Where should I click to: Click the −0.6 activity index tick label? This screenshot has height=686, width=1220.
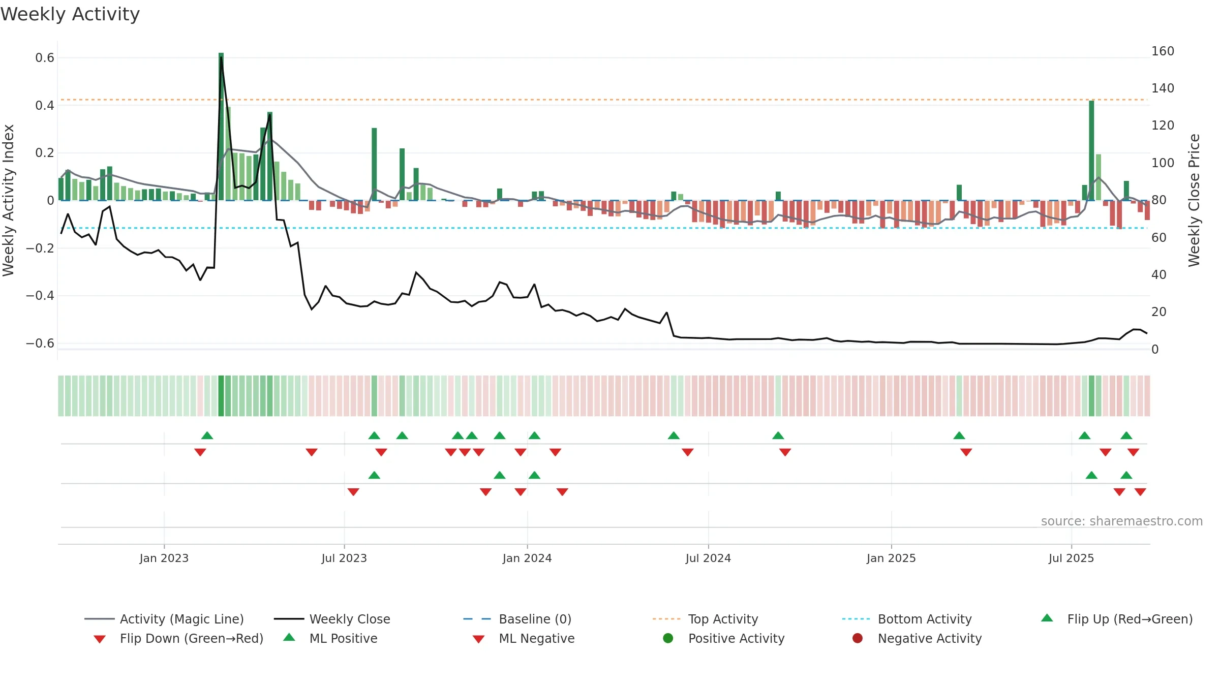(x=40, y=343)
